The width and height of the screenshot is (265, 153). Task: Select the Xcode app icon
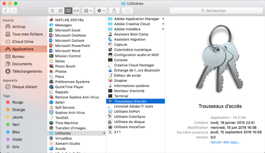point(51,149)
